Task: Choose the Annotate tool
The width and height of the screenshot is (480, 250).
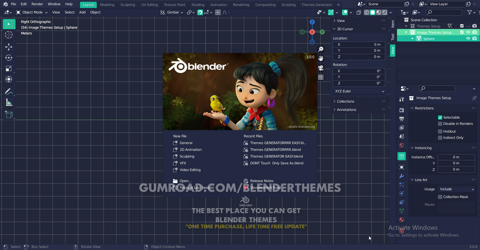Action: [9, 92]
